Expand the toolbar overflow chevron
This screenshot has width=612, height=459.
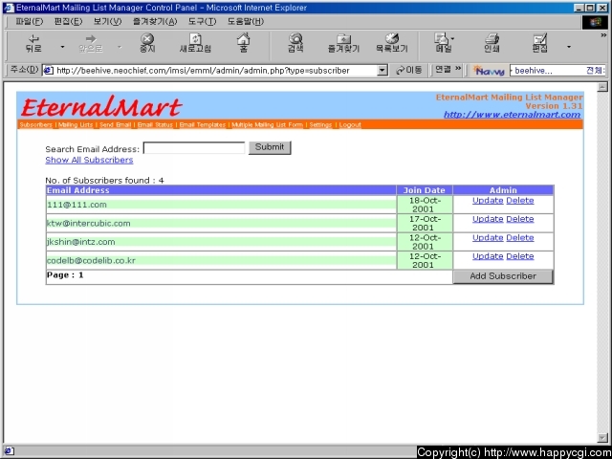(603, 35)
